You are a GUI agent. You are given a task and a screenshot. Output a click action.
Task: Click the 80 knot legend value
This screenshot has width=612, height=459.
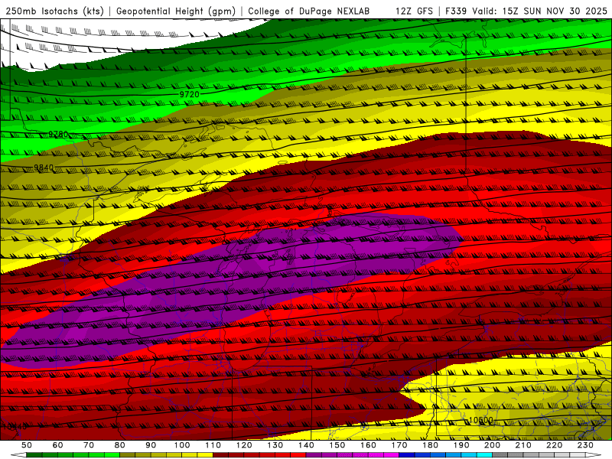120,445
